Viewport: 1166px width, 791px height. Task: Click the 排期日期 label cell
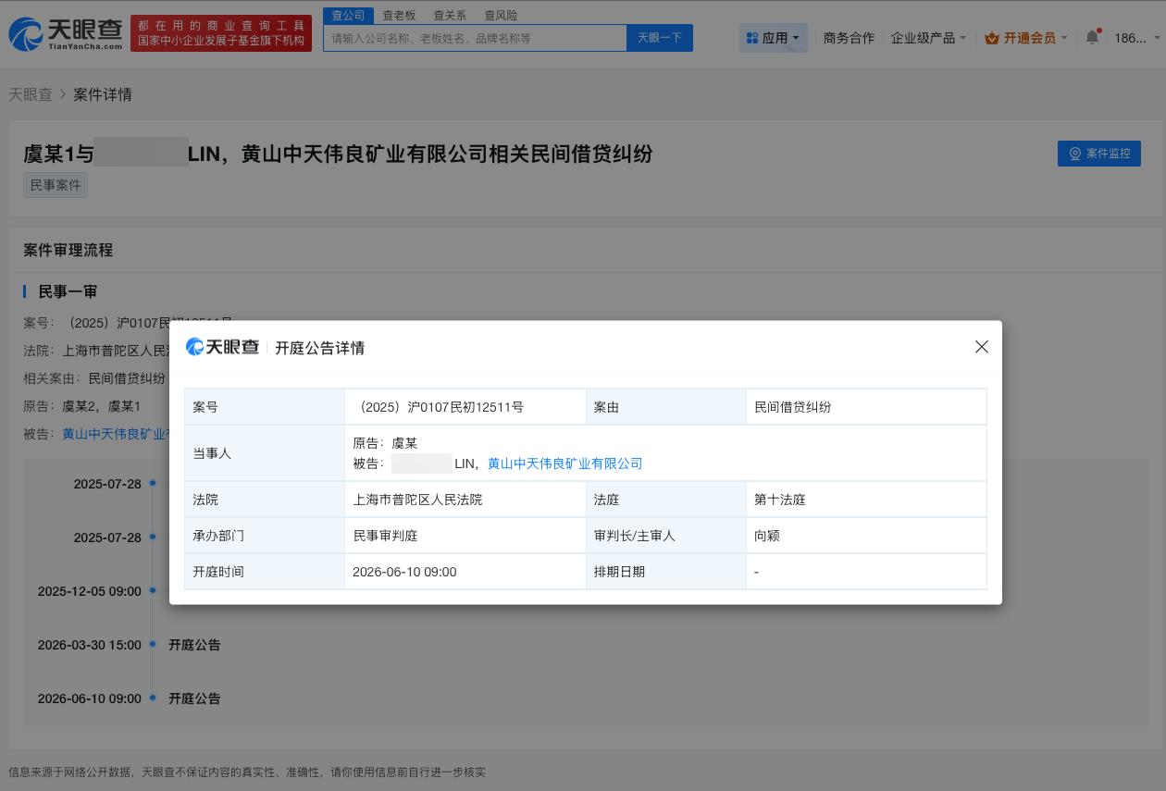(666, 572)
